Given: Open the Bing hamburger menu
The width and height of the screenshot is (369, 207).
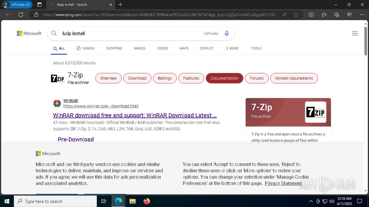Looking at the screenshot, I should pyautogui.click(x=355, y=33).
